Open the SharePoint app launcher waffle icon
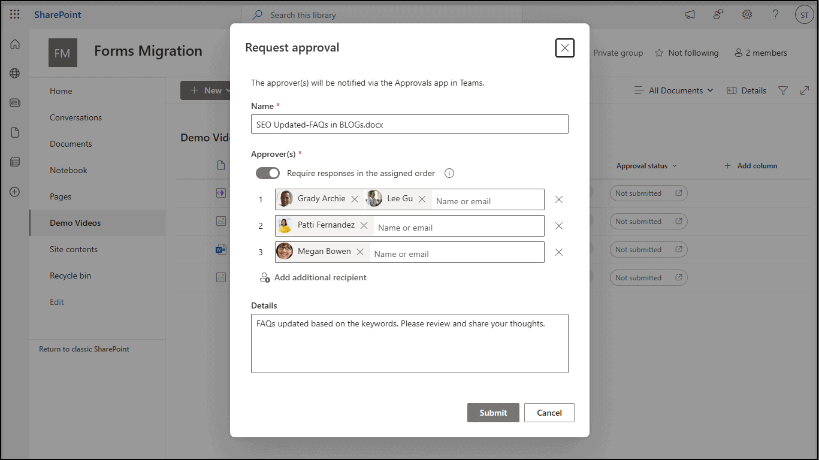This screenshot has width=819, height=460. point(14,14)
